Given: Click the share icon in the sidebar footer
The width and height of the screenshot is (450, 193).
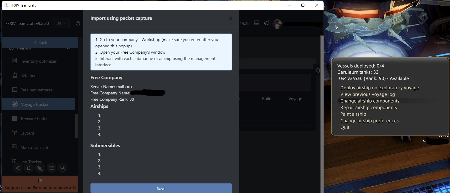Looking at the screenshot, I should [x=17, y=168].
